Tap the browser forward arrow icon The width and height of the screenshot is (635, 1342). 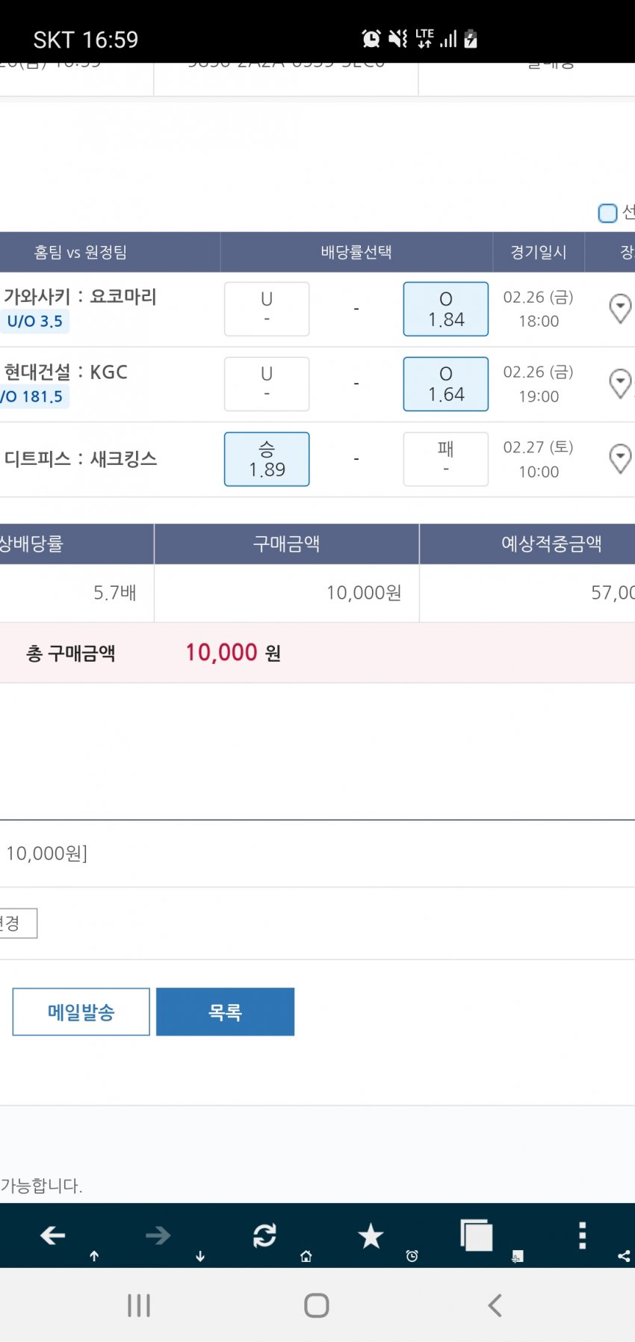tap(158, 1236)
